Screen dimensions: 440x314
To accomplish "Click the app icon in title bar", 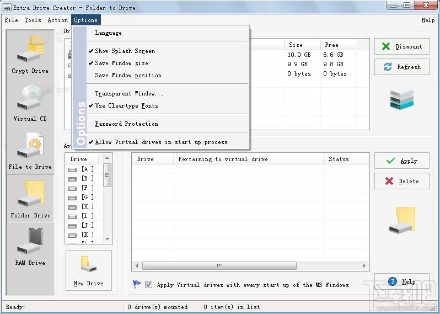I will [7, 7].
